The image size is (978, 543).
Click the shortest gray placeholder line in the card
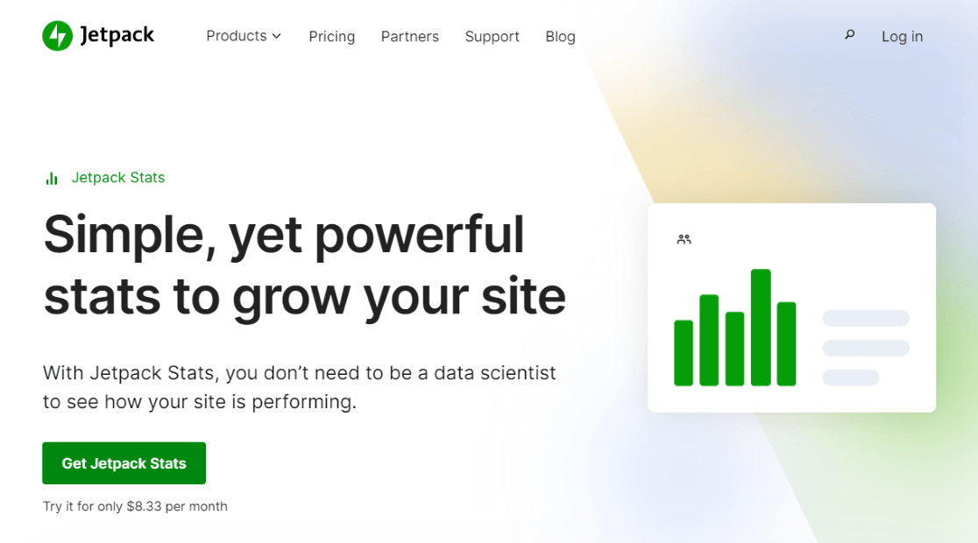(850, 377)
